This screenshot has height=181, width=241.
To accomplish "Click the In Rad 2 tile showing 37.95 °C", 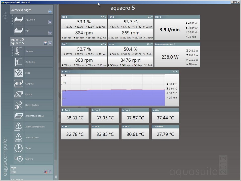I will pyautogui.click(x=105, y=116).
